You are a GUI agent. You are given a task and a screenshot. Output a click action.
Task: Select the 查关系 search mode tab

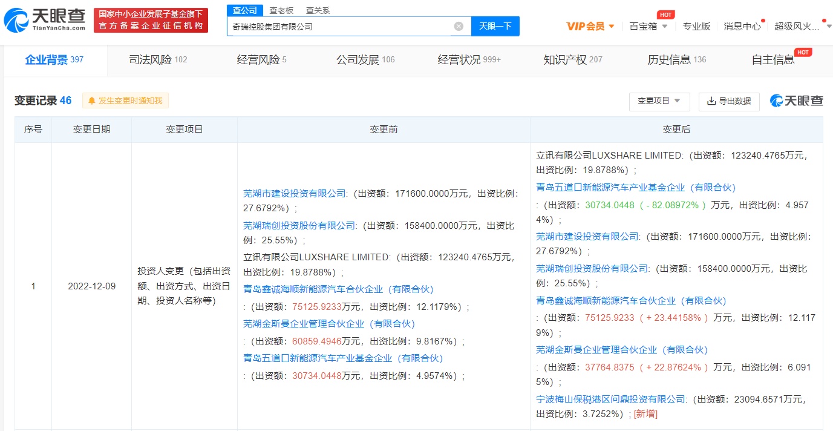tap(318, 10)
